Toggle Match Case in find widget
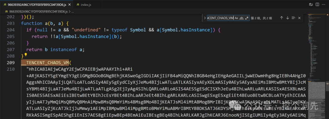The image size is (329, 119). tap(236, 18)
